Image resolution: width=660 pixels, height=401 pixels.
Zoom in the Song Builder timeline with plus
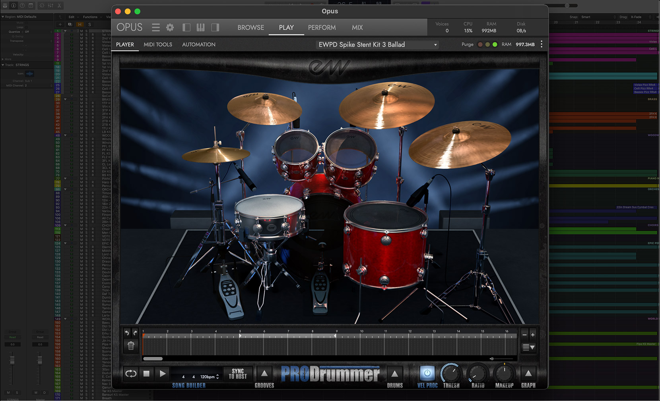tap(533, 335)
